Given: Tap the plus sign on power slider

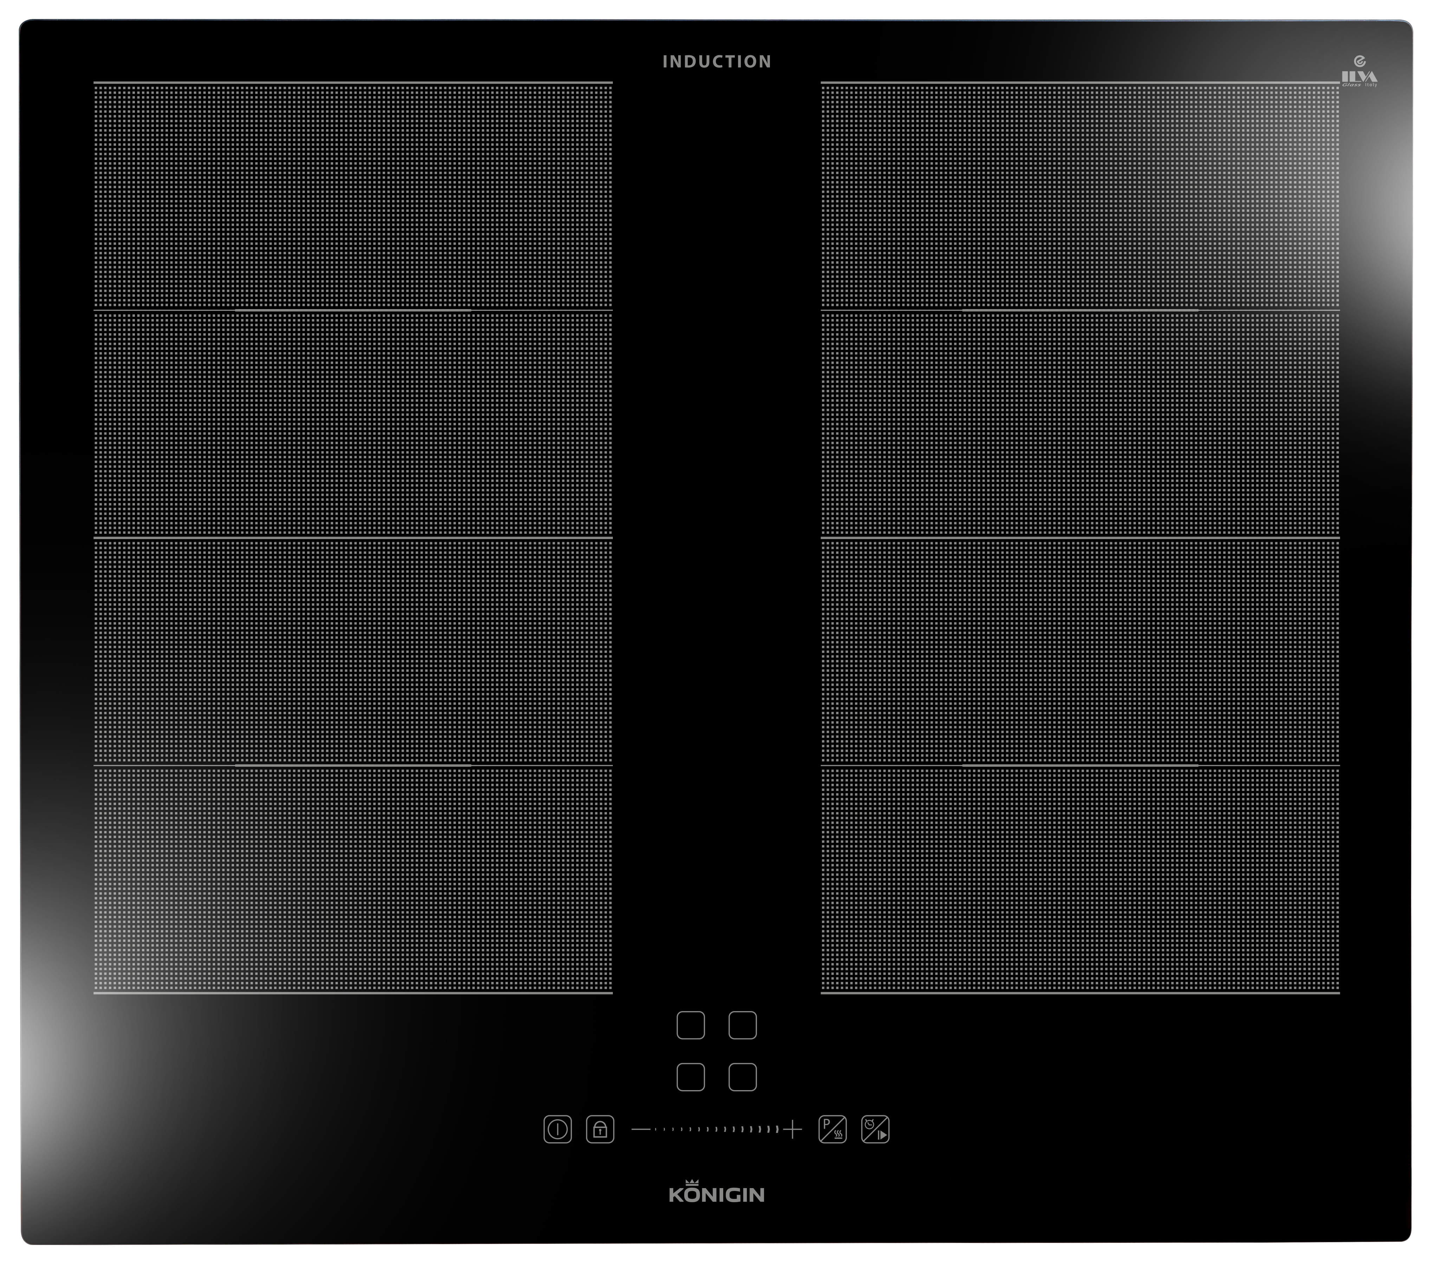Looking at the screenshot, I should pos(792,1129).
